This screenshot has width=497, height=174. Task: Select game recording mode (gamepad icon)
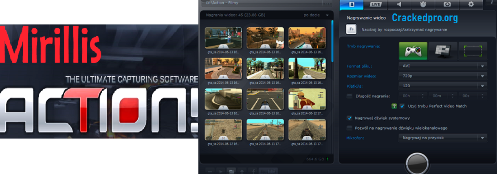413,51
